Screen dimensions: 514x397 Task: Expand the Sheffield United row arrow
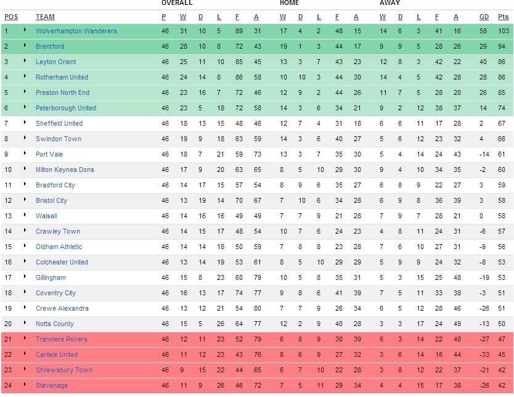pyautogui.click(x=25, y=123)
